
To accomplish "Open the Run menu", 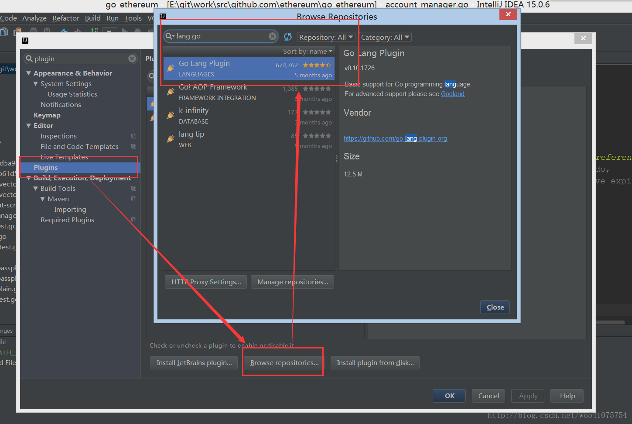I will coord(113,18).
